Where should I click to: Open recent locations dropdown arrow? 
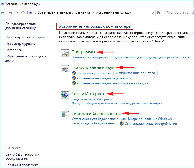click(17, 12)
